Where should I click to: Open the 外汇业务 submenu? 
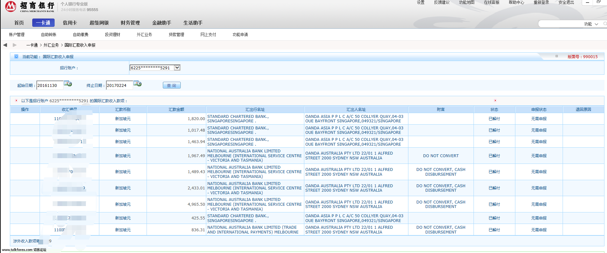[x=145, y=34]
